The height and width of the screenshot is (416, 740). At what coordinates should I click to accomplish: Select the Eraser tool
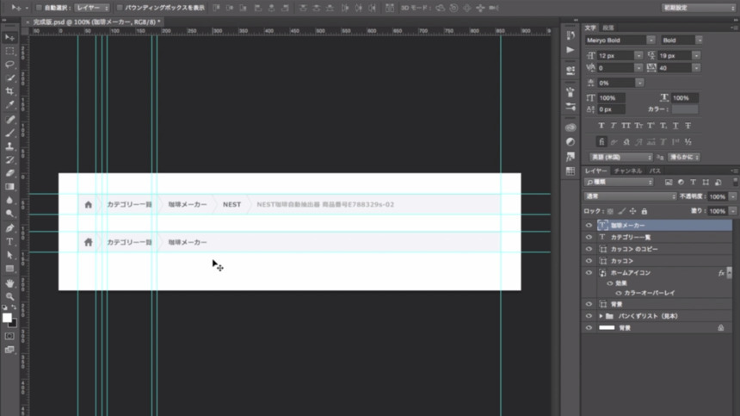pyautogui.click(x=9, y=173)
